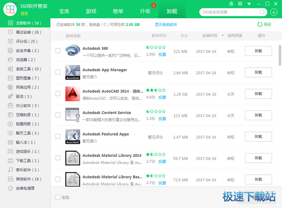Rate stars for Autodesk Material Library 2014
Screen dimensions: 282x208
pos(156,154)
